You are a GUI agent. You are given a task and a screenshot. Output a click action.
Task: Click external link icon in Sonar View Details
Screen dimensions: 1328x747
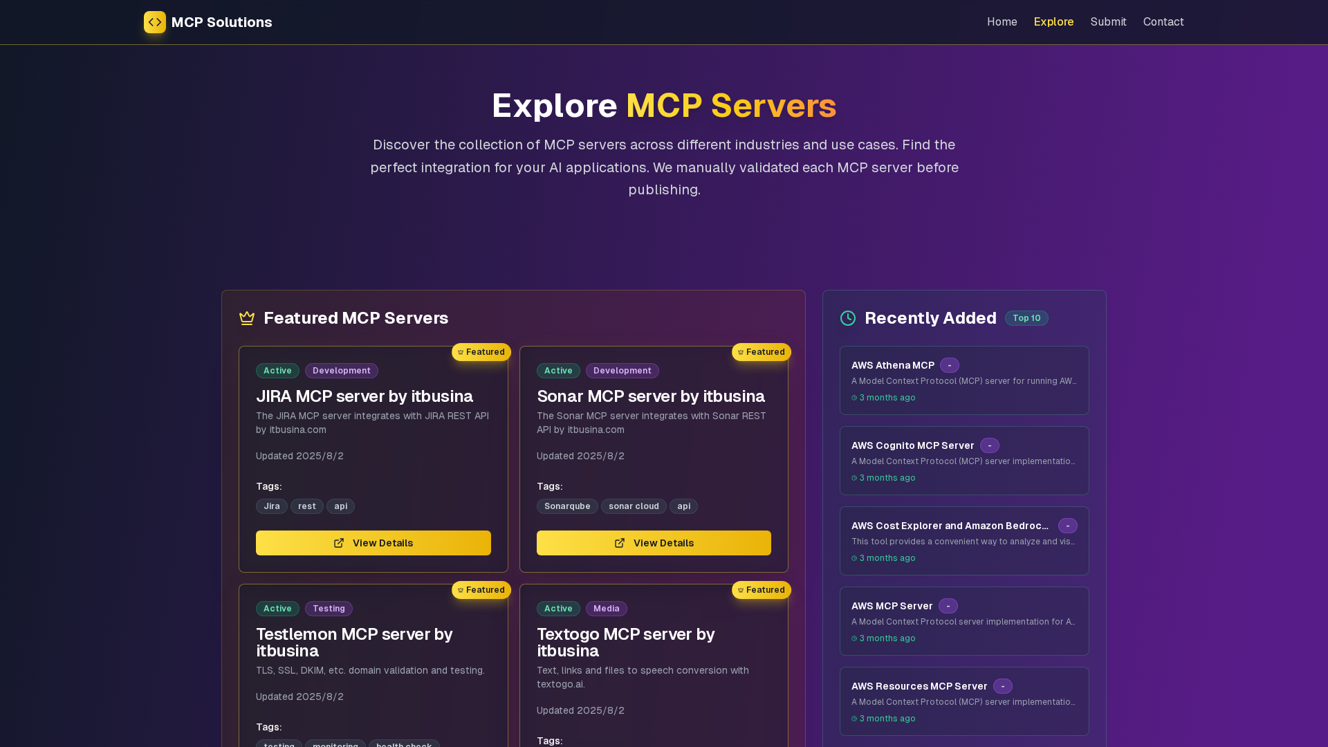(x=620, y=543)
